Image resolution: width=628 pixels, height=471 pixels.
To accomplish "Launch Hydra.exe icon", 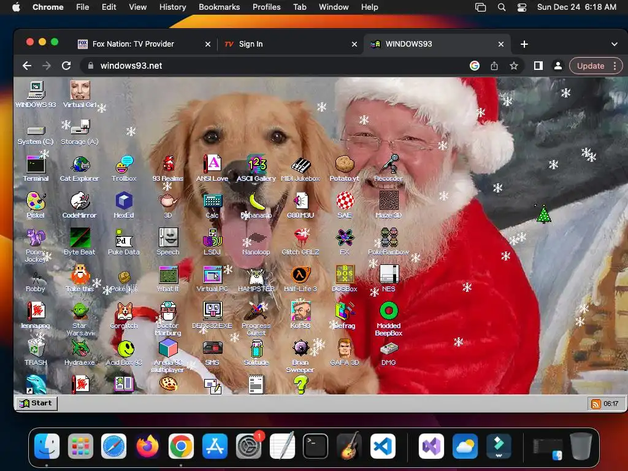I will pos(80,353).
